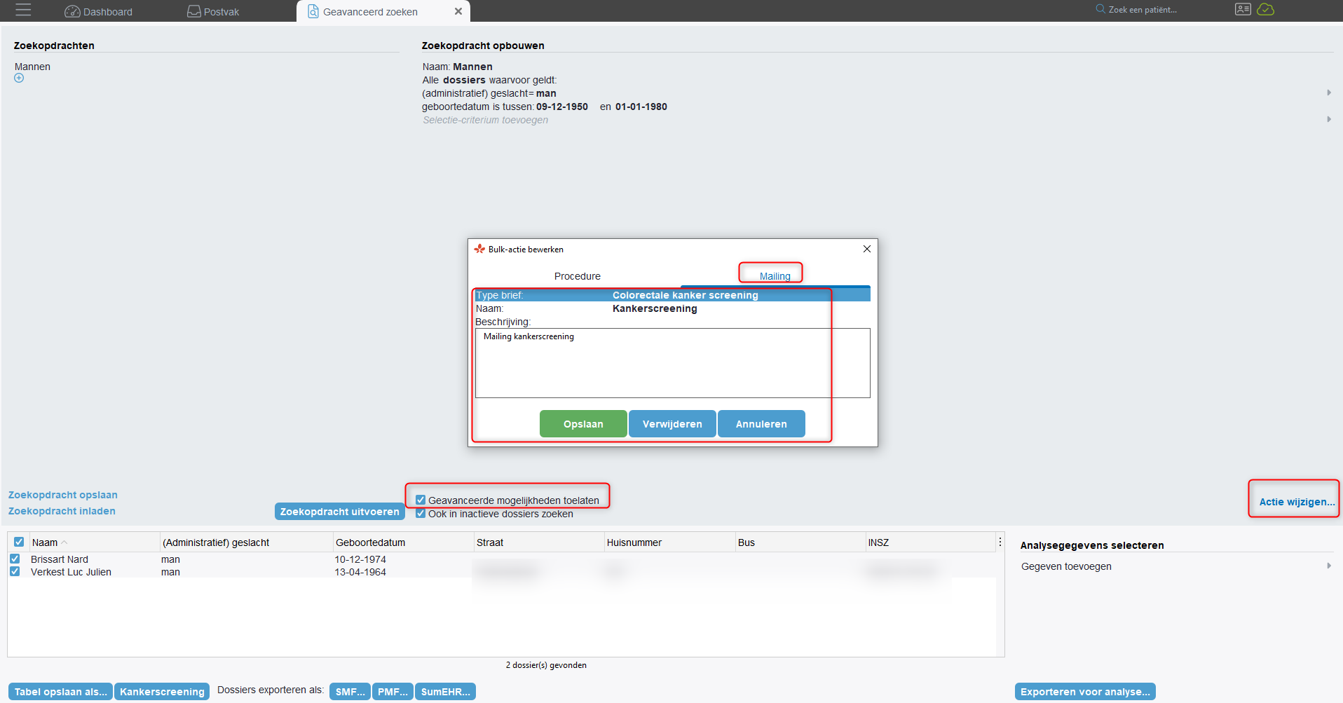Toggle the select-all checkbox in table header
This screenshot has height=703, width=1343.
point(19,542)
